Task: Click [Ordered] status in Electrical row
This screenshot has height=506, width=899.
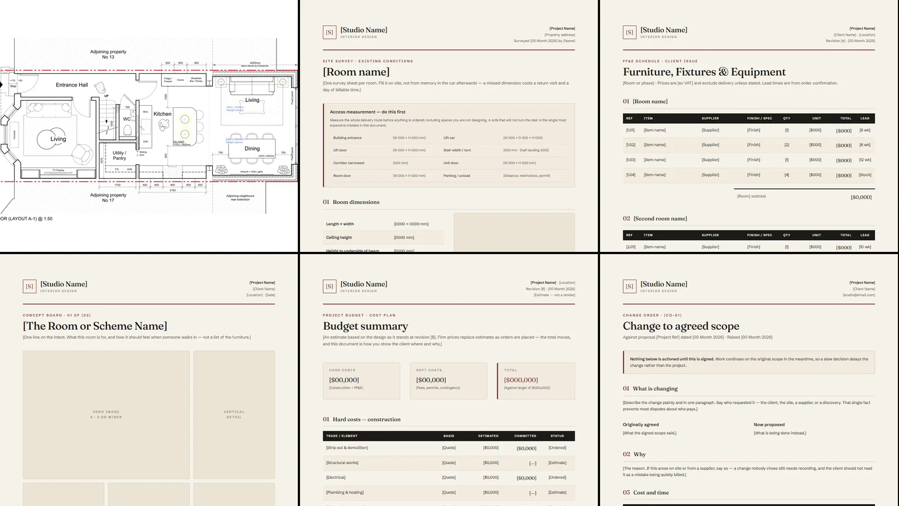Action: [557, 477]
